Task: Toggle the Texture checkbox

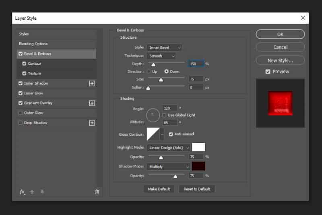Action: (24, 74)
